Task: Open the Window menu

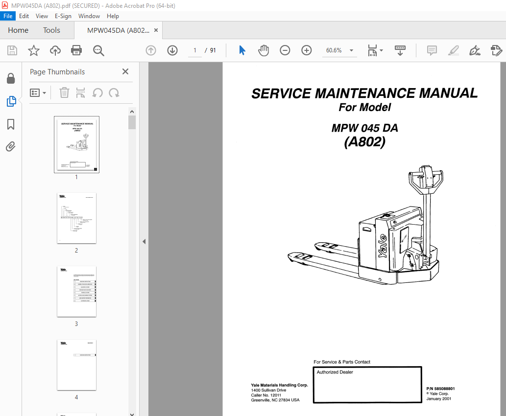Action: 89,16
